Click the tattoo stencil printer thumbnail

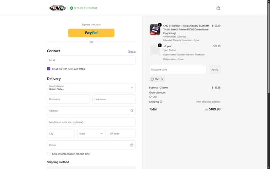[x=155, y=30]
